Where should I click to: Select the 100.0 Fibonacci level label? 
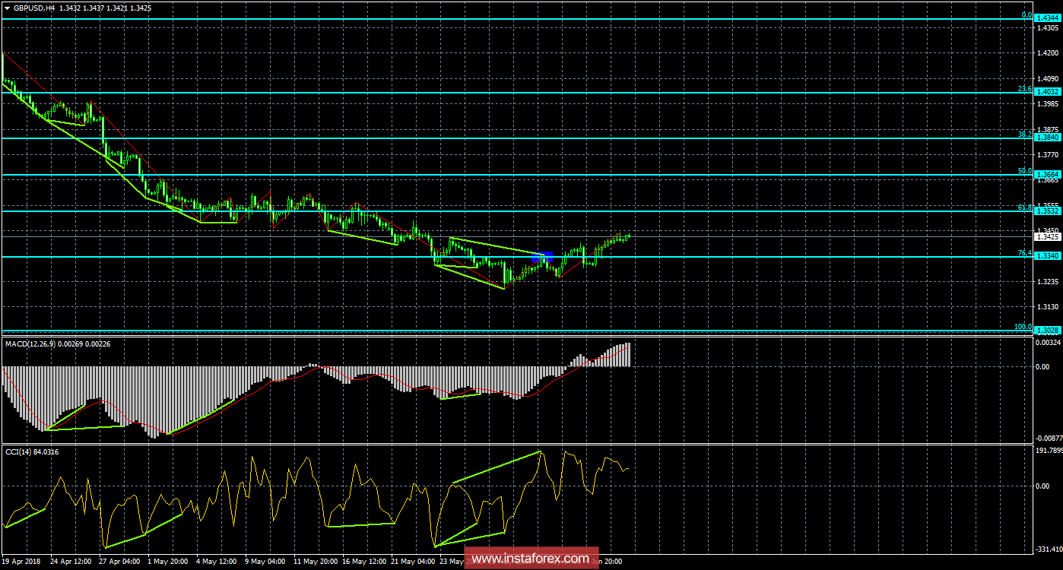(x=1023, y=327)
